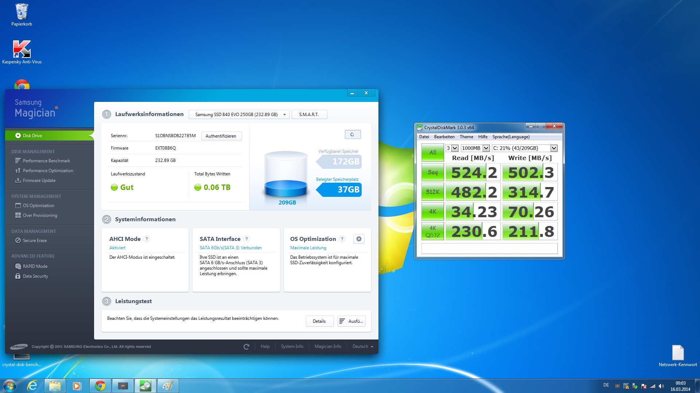Open Performance Optimization in sidebar
700x393 pixels.
pos(48,171)
